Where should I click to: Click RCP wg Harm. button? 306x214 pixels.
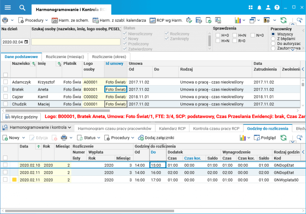(166, 20)
